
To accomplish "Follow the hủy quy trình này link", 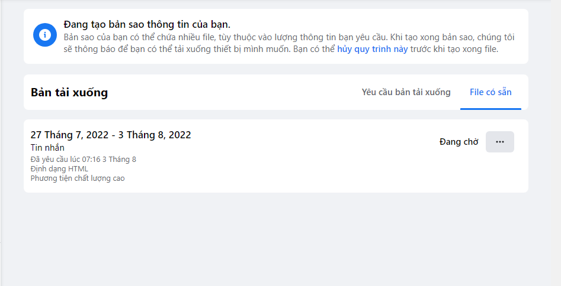I will [372, 49].
